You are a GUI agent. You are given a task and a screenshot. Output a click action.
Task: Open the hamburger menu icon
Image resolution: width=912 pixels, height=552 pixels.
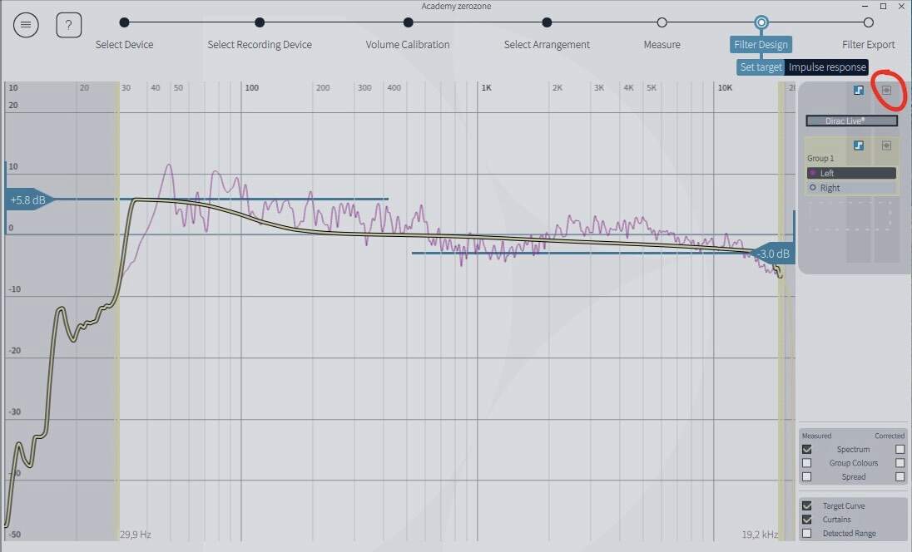(x=26, y=25)
